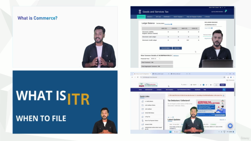
Task: Expand Tax Professionals & Others menu on e-Filing
Action: [184, 90]
